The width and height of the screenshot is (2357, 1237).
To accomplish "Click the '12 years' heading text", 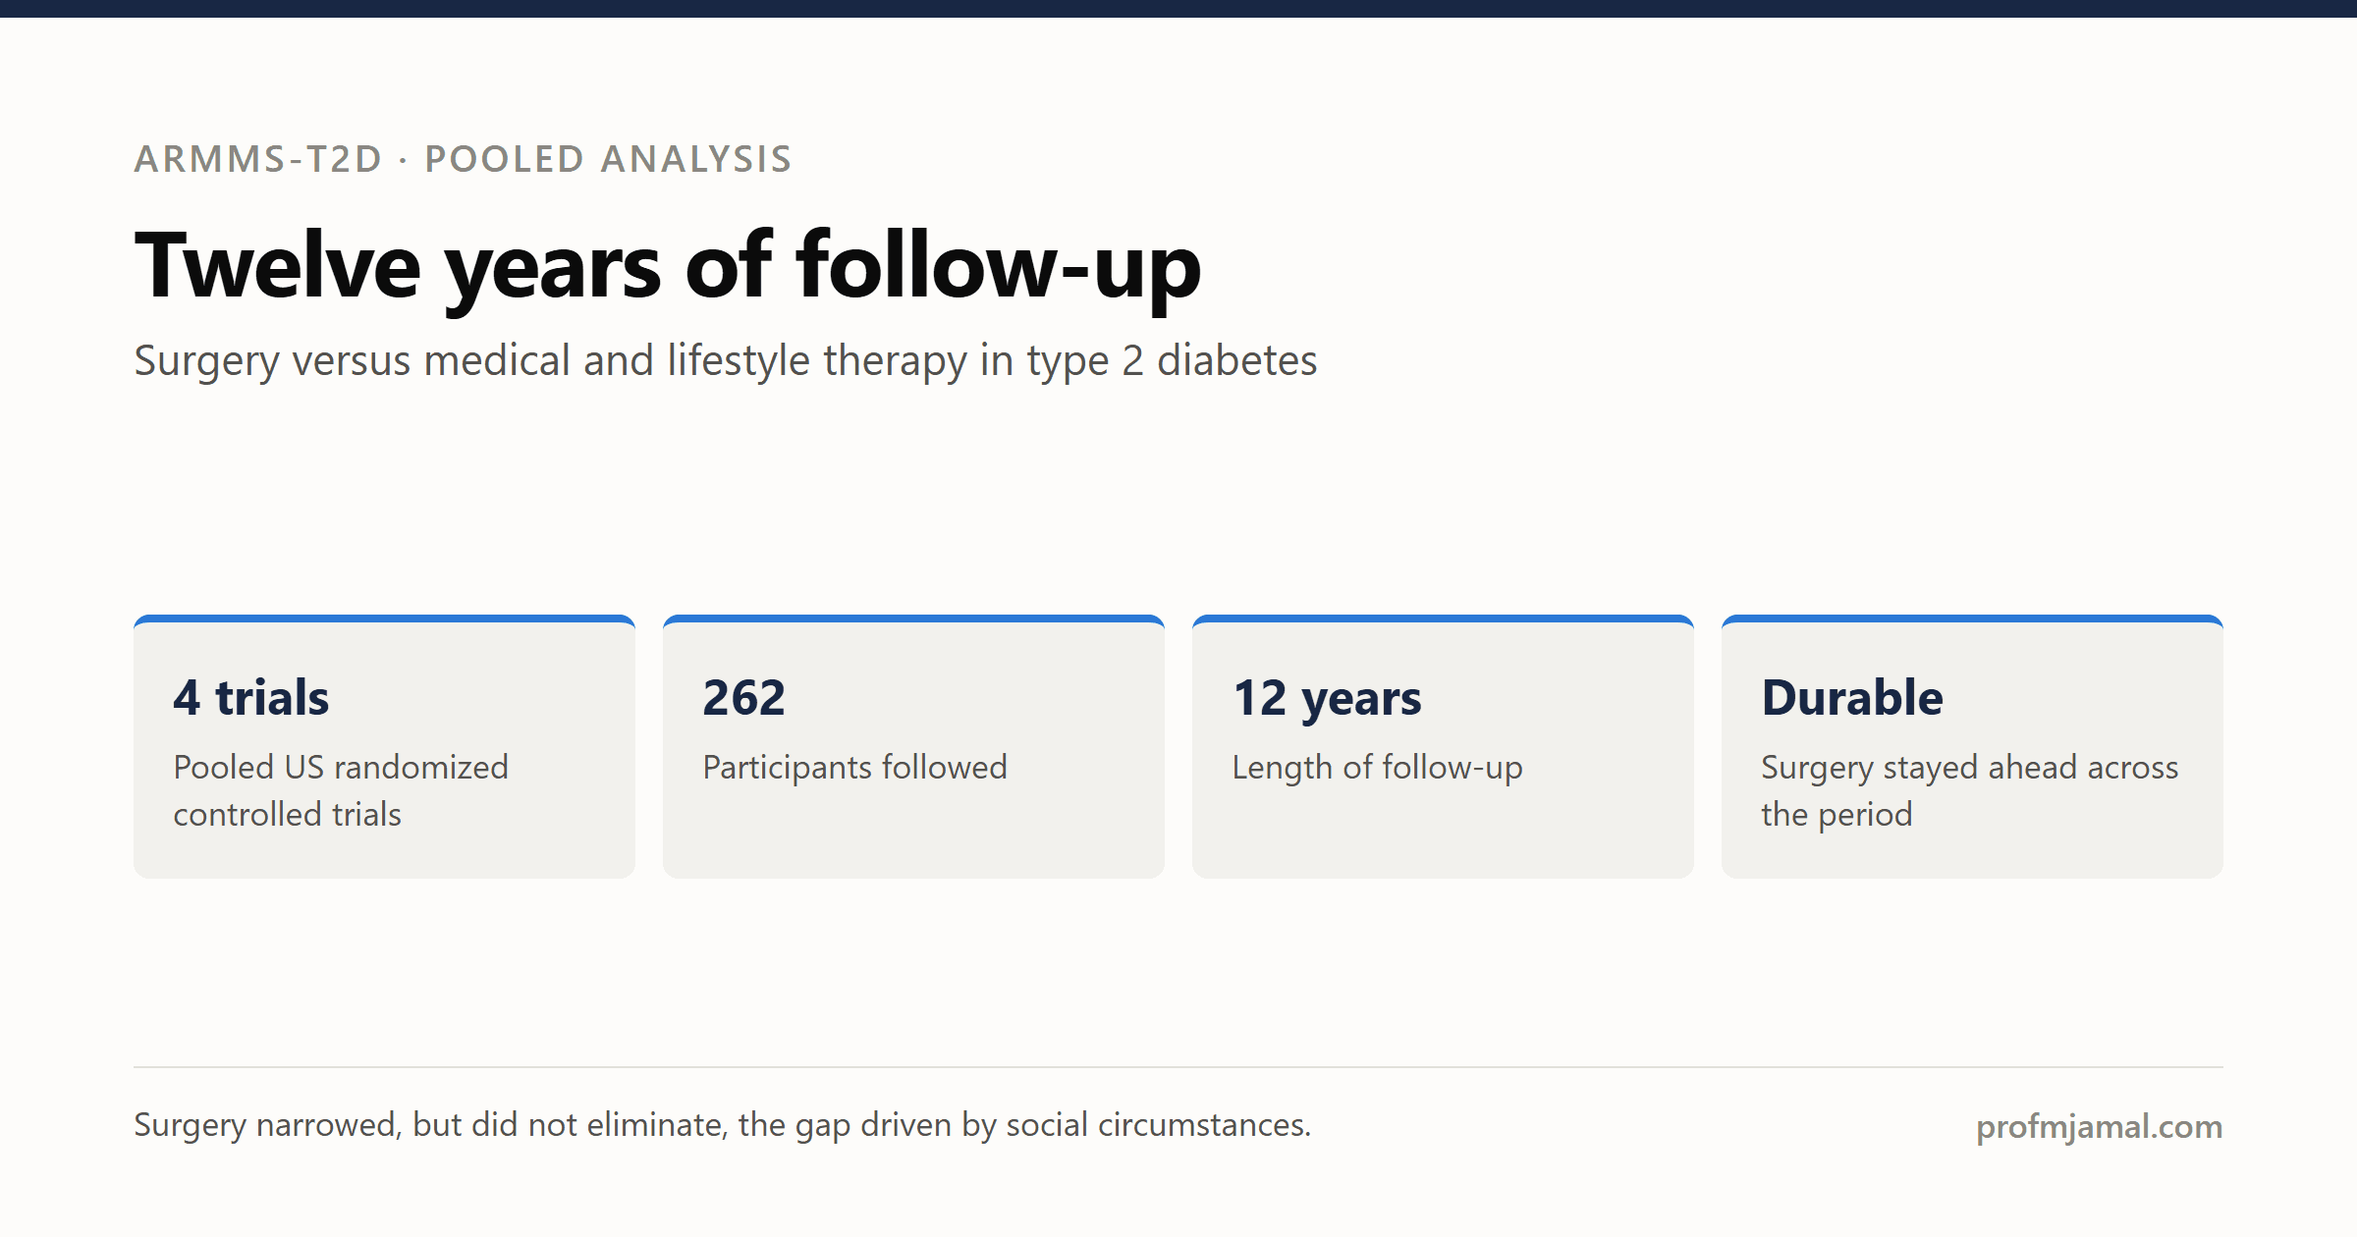I will coord(1326,700).
